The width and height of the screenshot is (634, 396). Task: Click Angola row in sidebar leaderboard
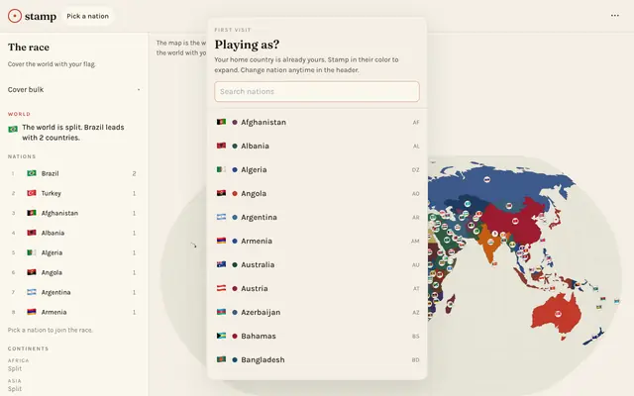pyautogui.click(x=74, y=272)
